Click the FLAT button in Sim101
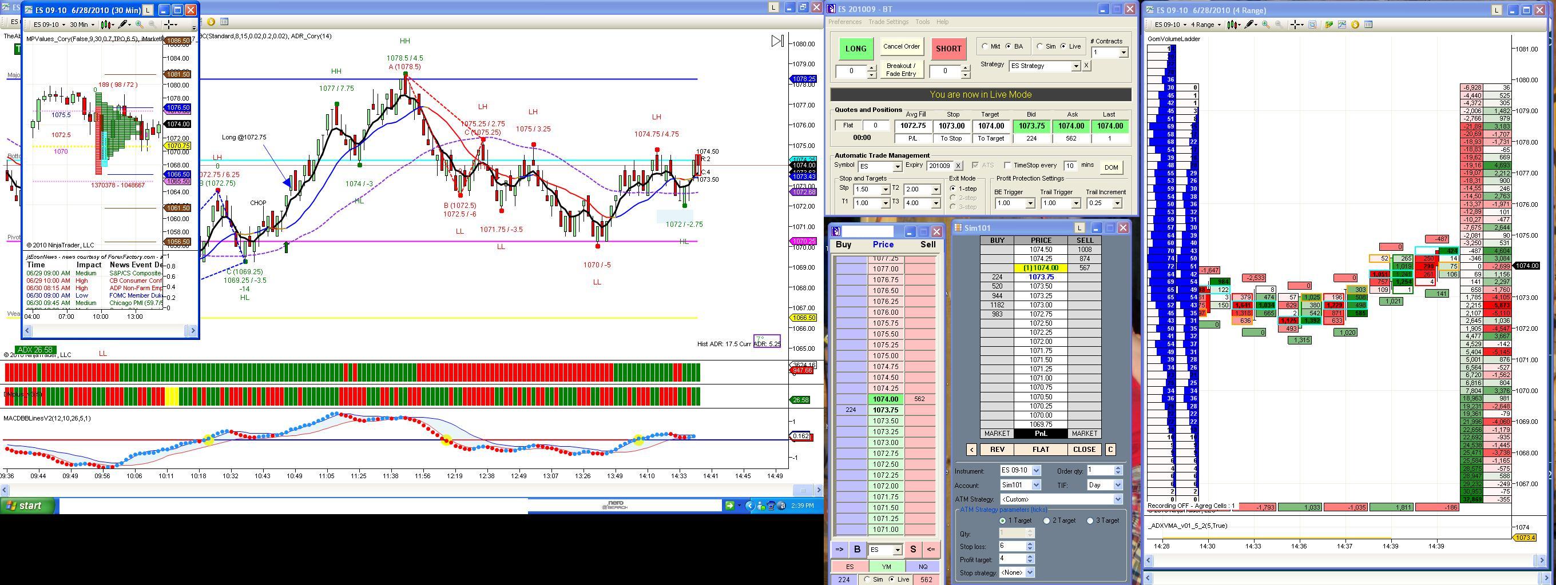Image resolution: width=1556 pixels, height=585 pixels. 1041,449
